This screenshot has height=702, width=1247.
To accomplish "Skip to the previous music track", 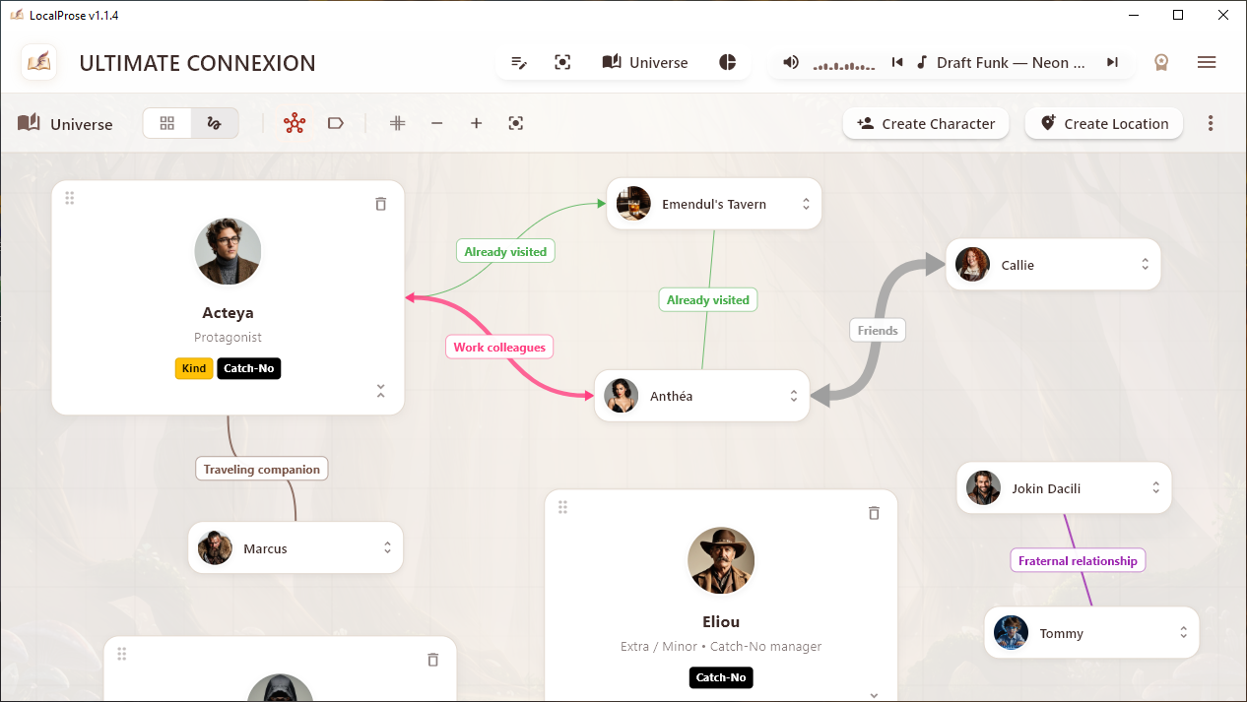I will point(897,62).
